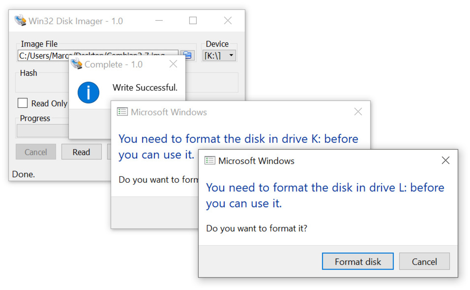The width and height of the screenshot is (470, 290).
Task: Click the 'Done.' status bar text
Action: pyautogui.click(x=23, y=174)
